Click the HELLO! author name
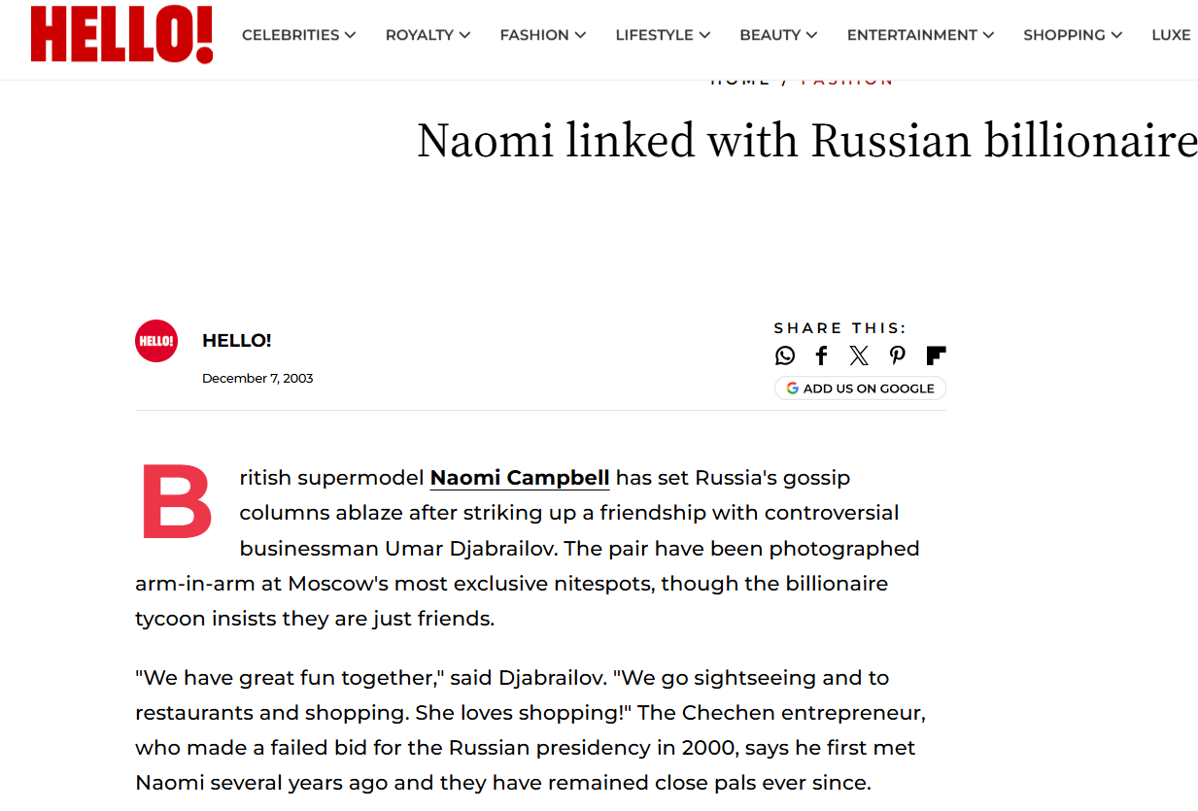This screenshot has height=811, width=1198. 236,341
